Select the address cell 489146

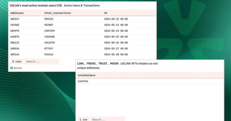[15, 54]
